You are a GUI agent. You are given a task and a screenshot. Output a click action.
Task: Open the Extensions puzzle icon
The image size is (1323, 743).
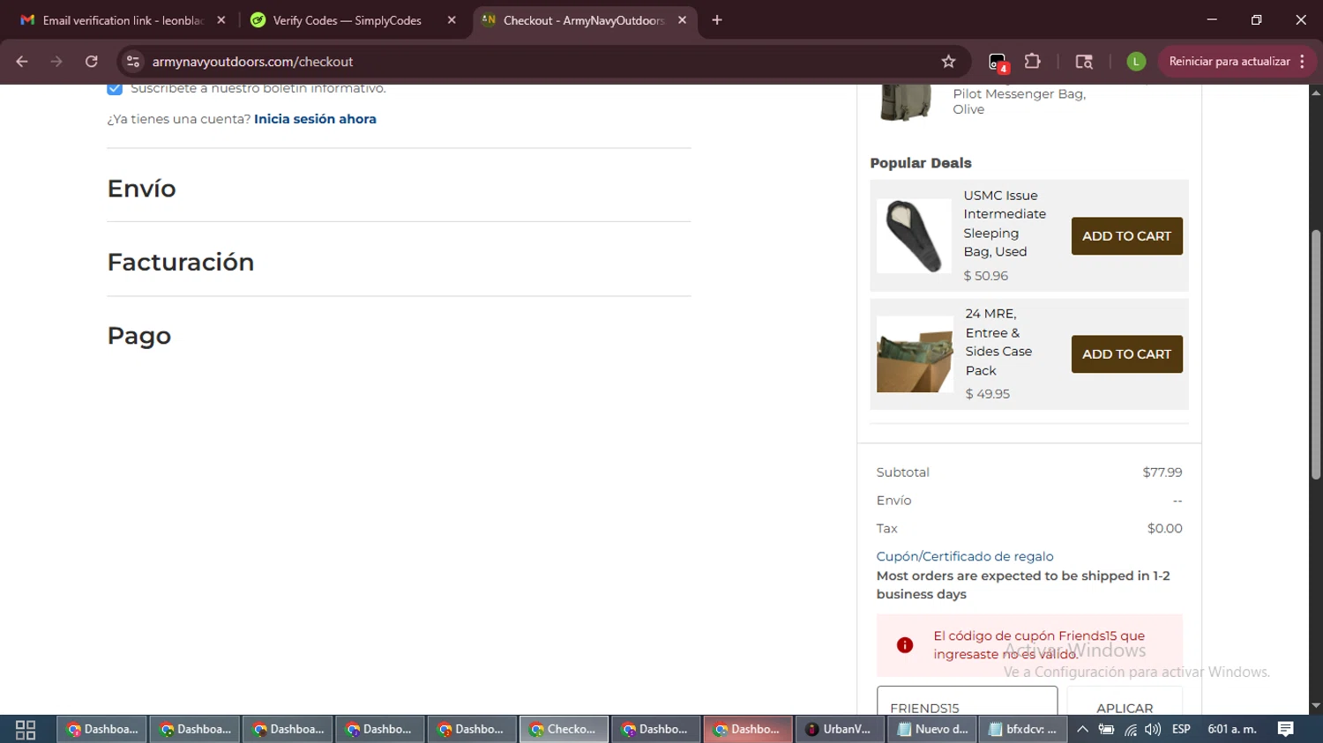point(1033,62)
